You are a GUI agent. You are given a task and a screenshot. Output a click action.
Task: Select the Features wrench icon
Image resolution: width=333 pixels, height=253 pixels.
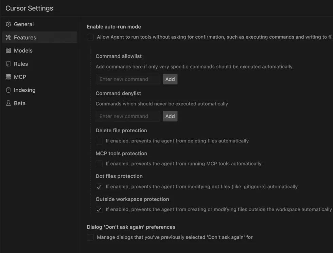click(x=8, y=37)
